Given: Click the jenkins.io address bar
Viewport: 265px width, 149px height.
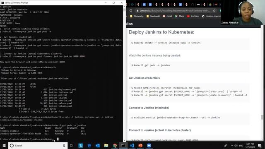Looking at the screenshot, I should [175, 10].
